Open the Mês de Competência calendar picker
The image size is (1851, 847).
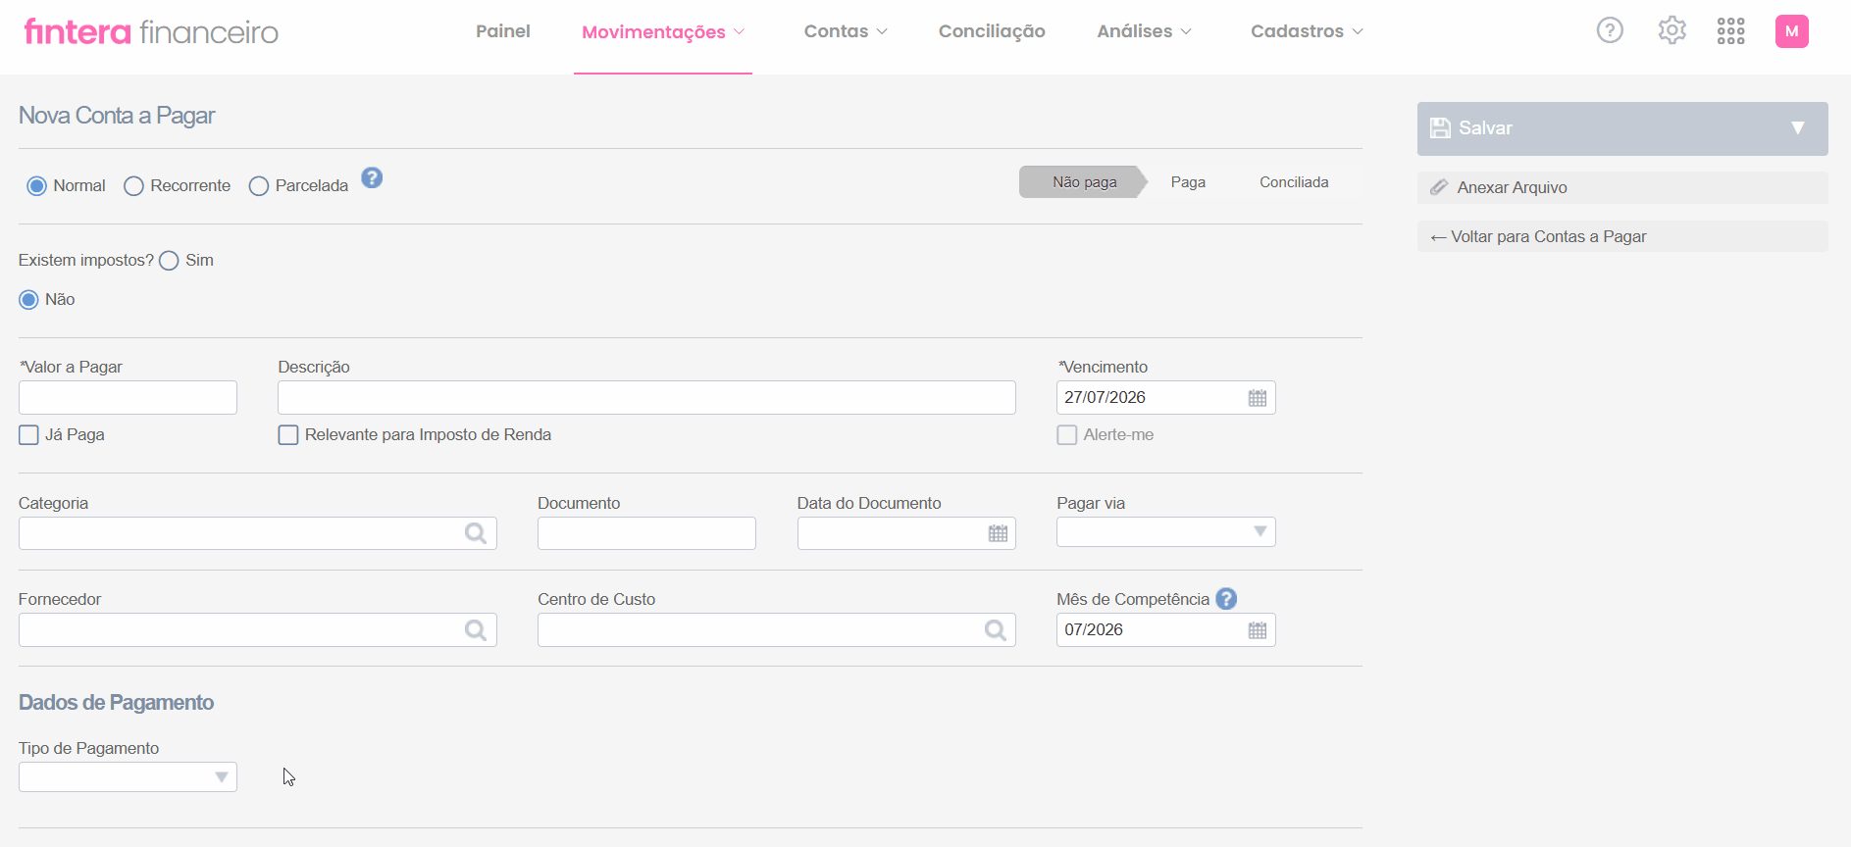(x=1258, y=630)
